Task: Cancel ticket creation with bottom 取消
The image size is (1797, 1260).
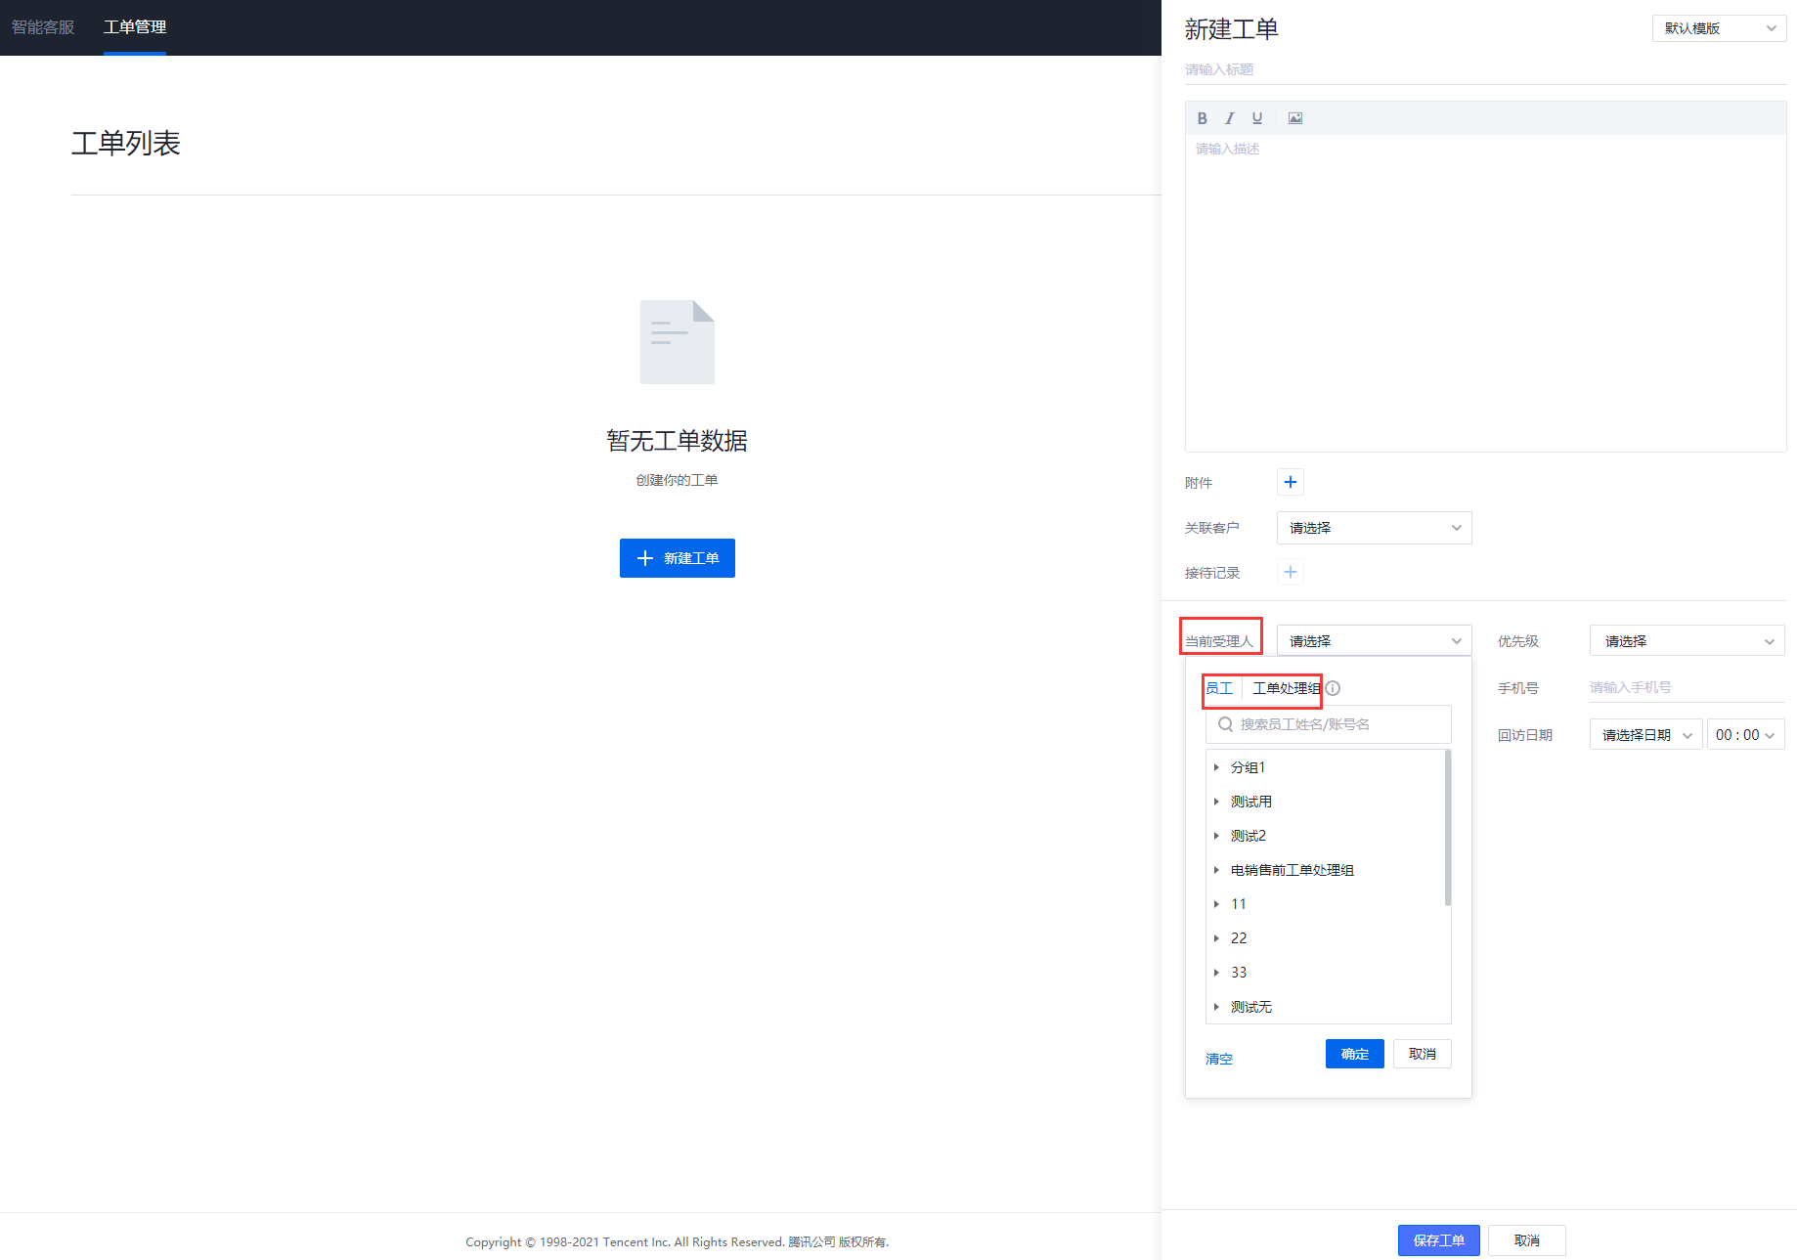Action: [x=1526, y=1240]
